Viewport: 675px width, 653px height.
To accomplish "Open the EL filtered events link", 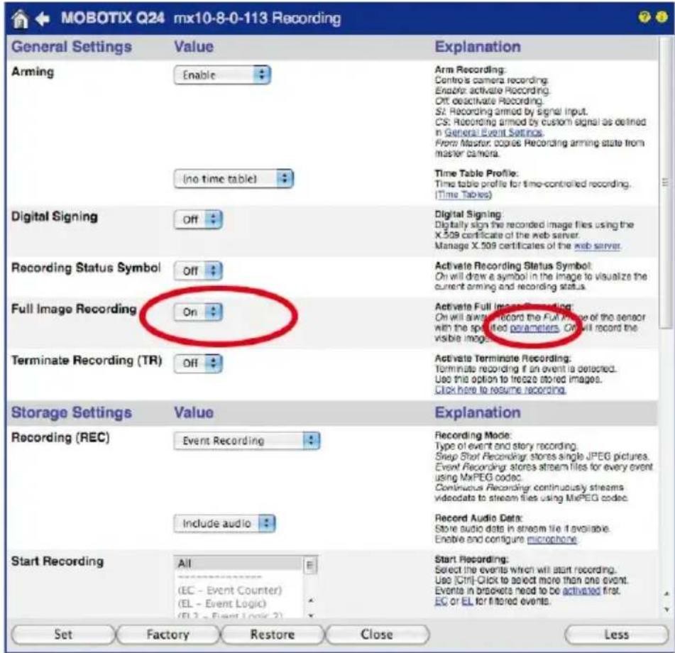I will 468,601.
